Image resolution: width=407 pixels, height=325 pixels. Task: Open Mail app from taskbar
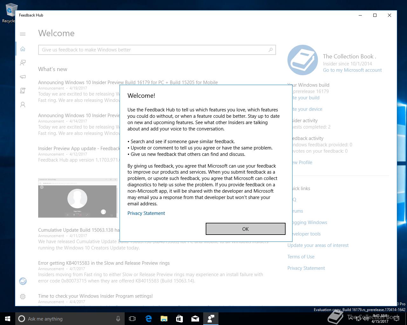tap(195, 319)
